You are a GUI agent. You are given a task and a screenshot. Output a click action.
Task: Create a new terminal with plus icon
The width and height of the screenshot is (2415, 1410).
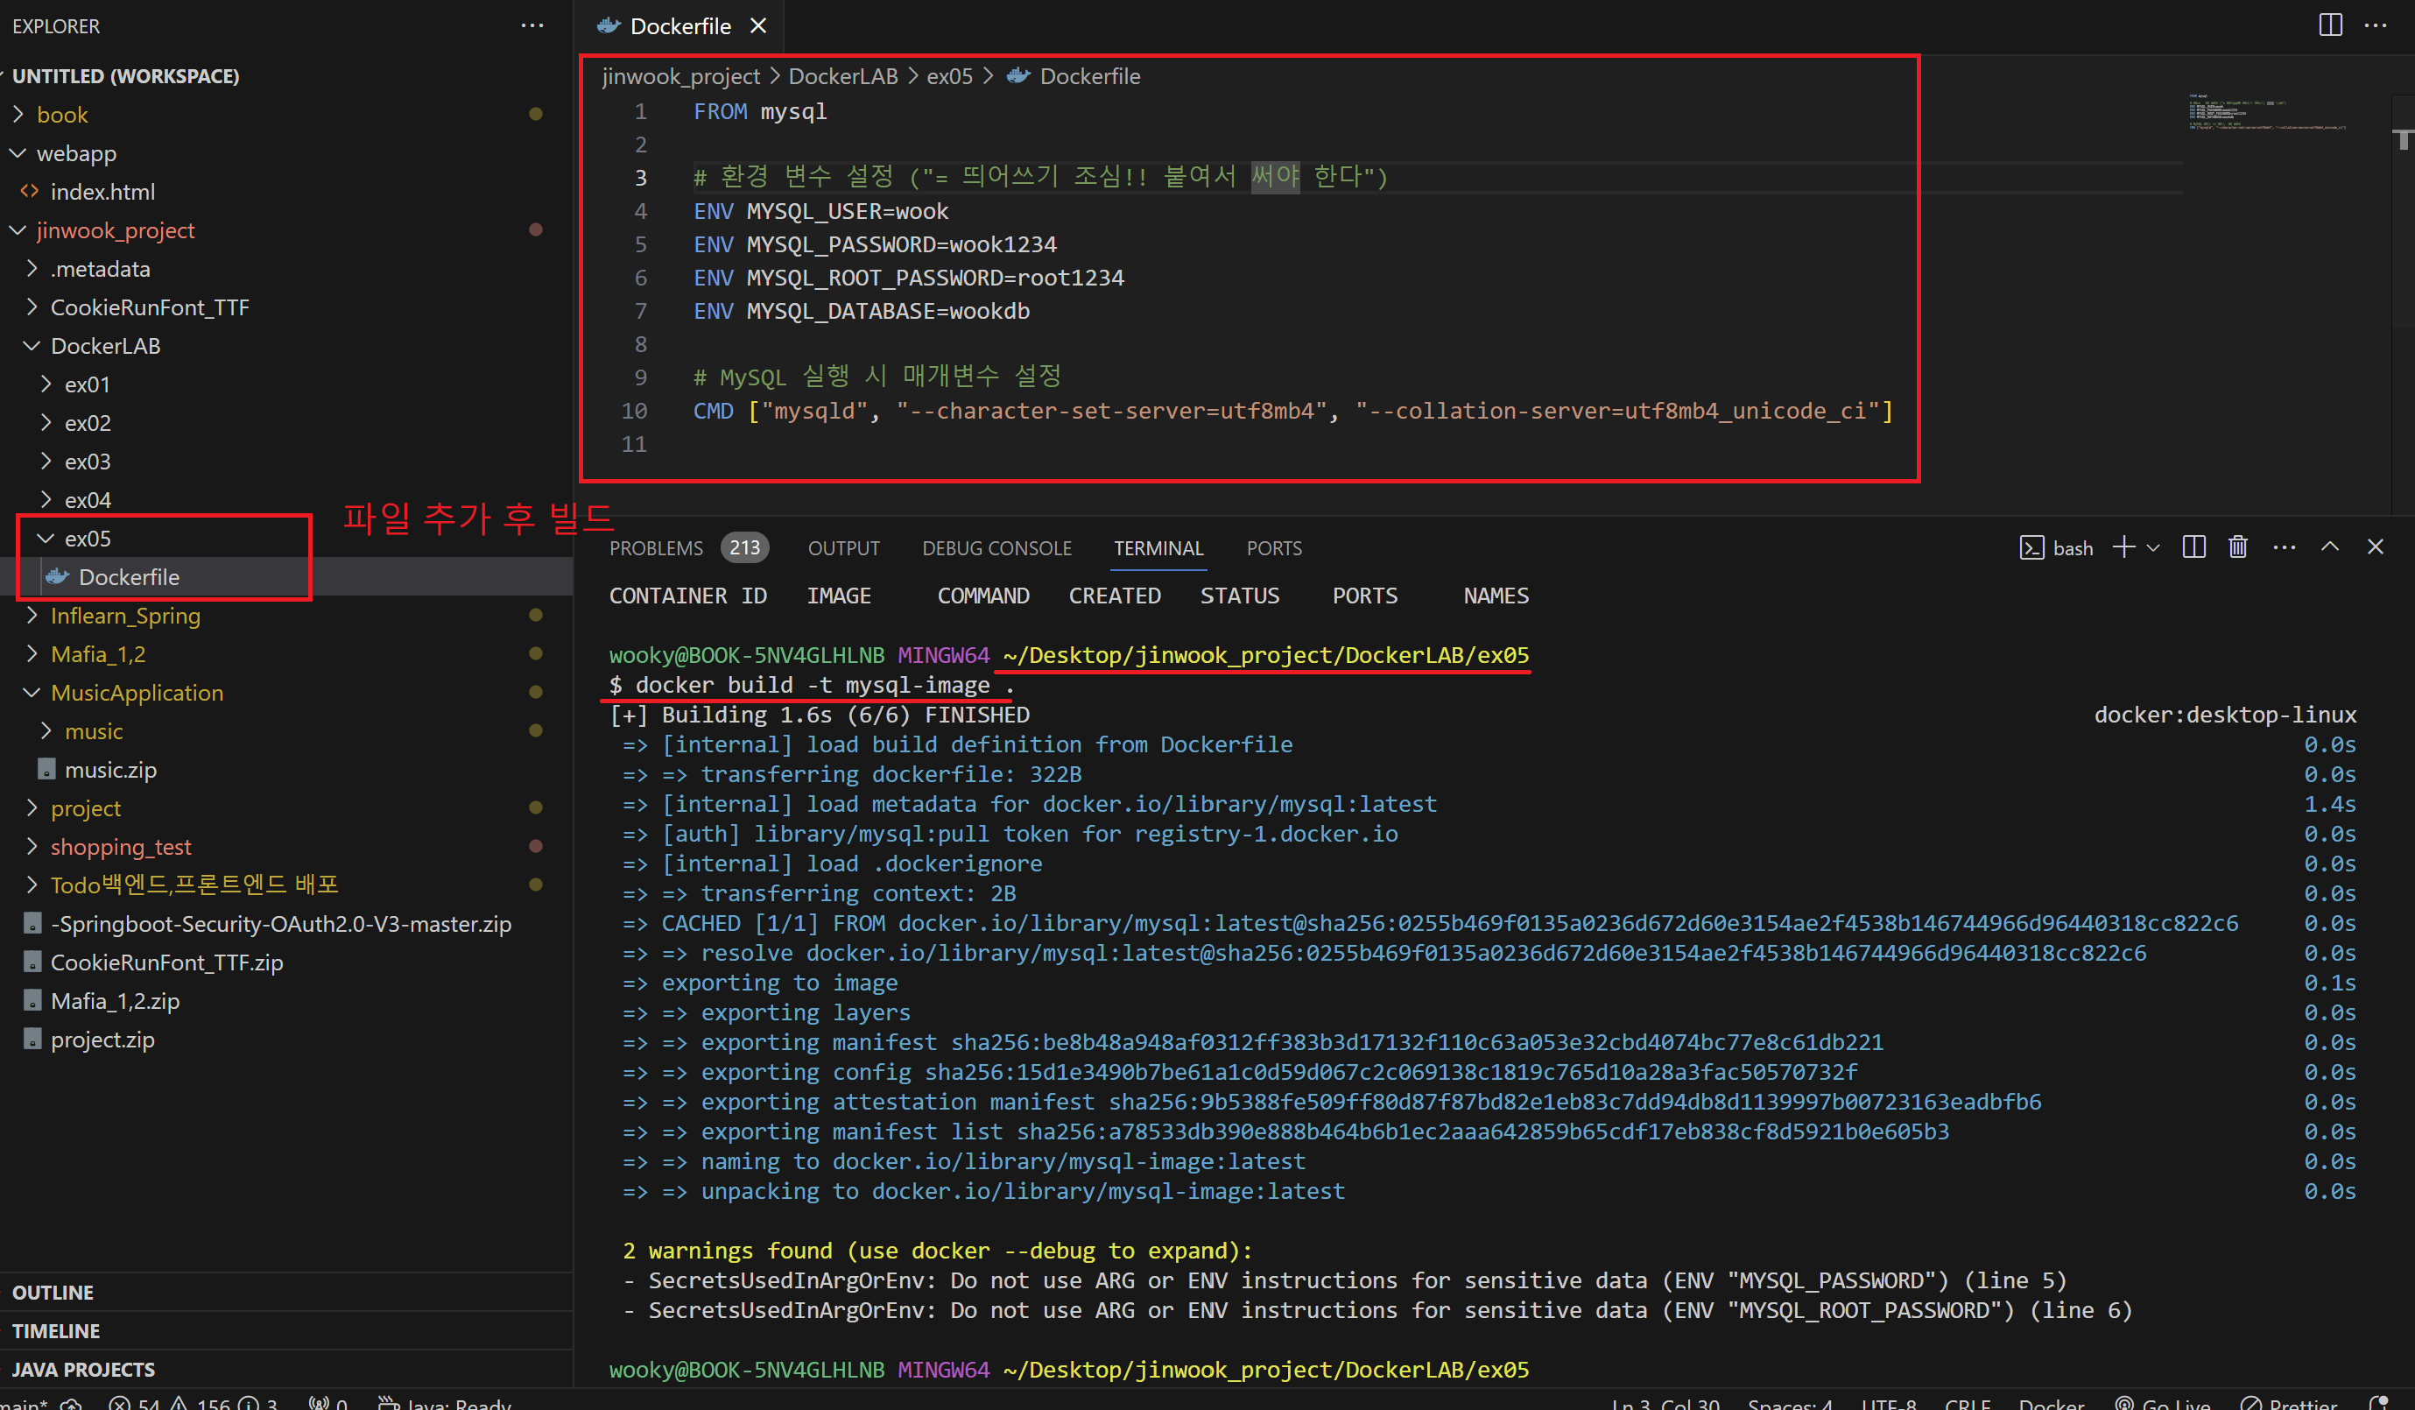[x=2123, y=547]
